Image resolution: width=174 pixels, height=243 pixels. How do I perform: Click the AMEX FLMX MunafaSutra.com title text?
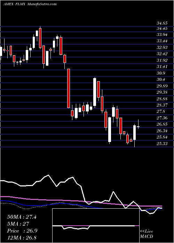coord(30,4)
